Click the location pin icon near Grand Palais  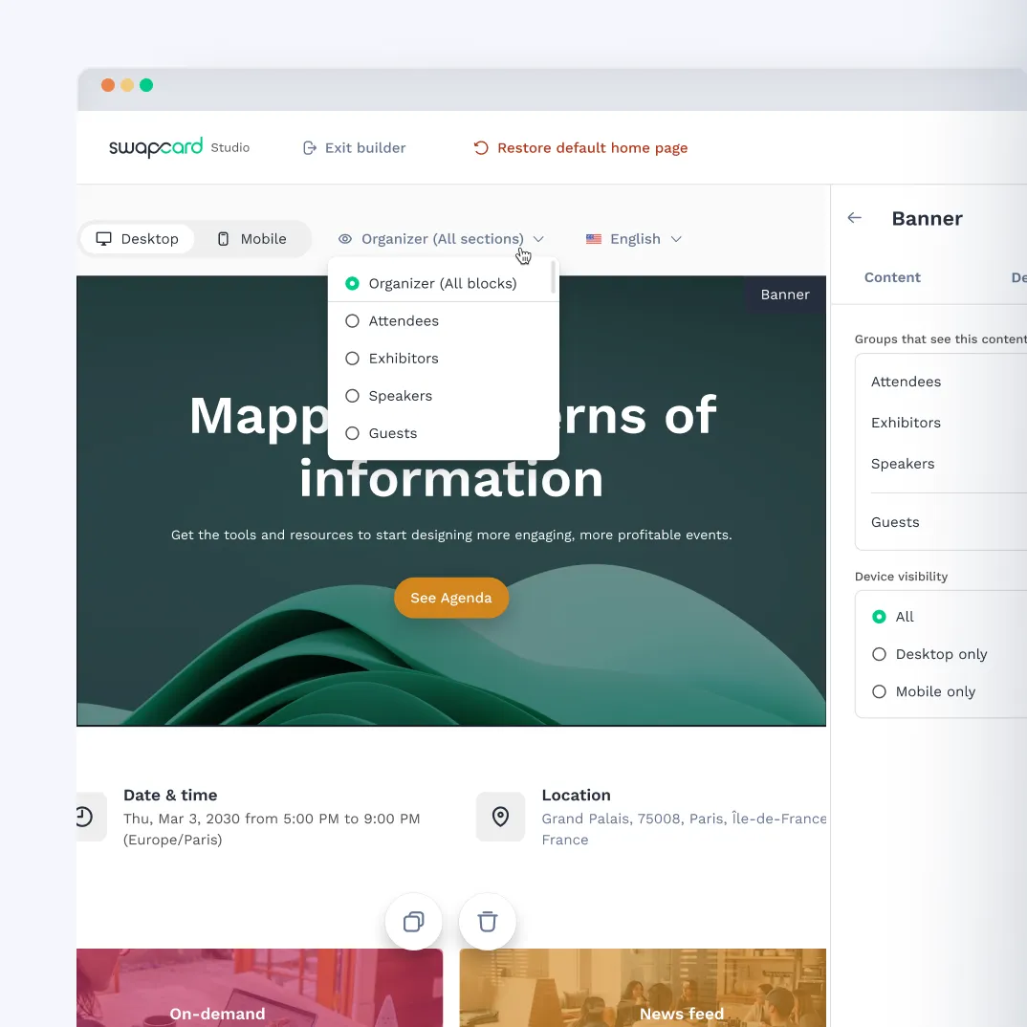tap(499, 817)
